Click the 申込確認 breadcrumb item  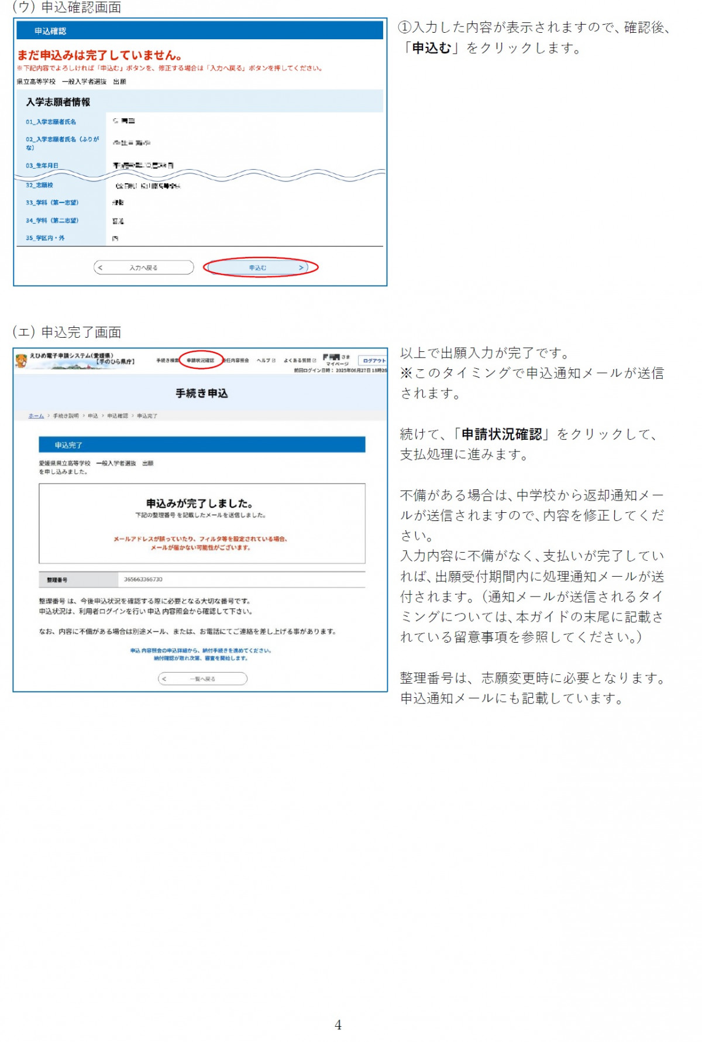pyautogui.click(x=118, y=416)
